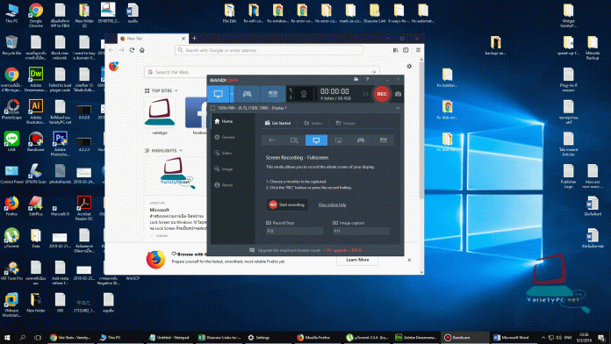Open Home section in Bandicam sidebar
This screenshot has height=344, width=611.
(x=233, y=121)
